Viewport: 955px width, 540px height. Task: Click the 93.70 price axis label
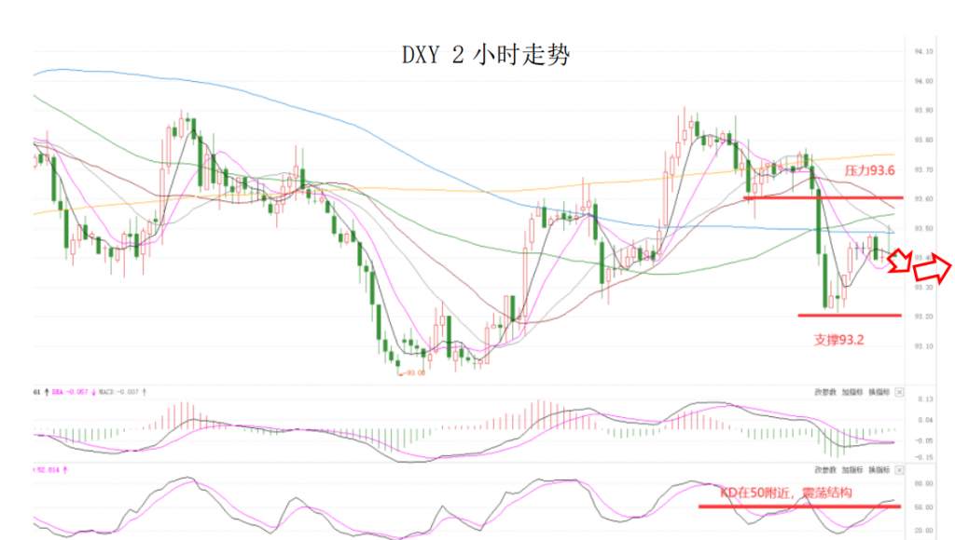(923, 169)
